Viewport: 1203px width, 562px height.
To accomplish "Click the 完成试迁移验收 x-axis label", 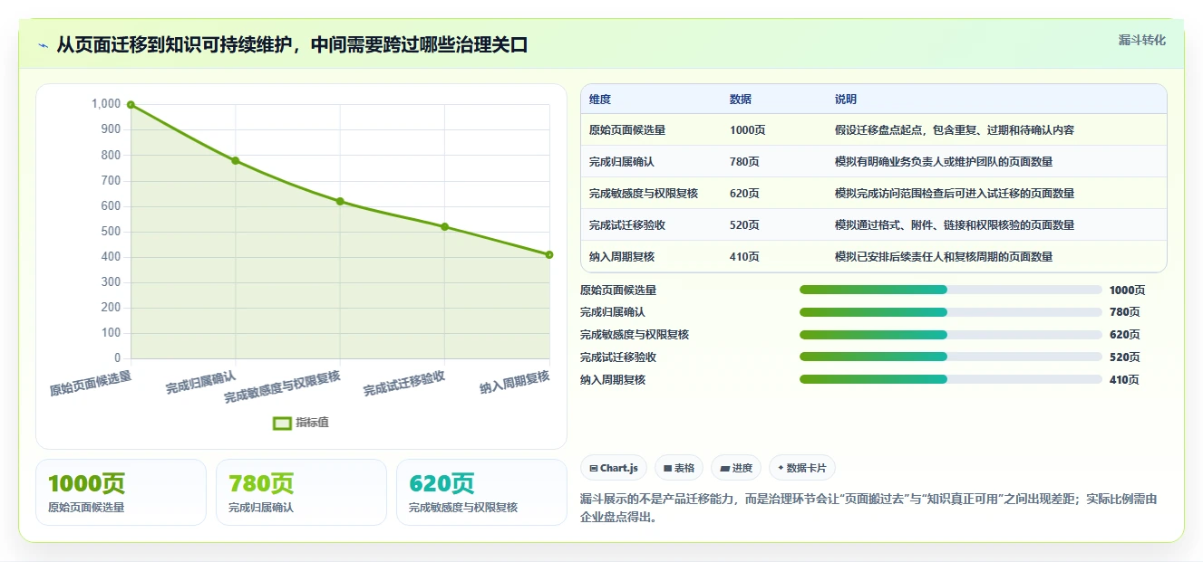I will 404,385.
